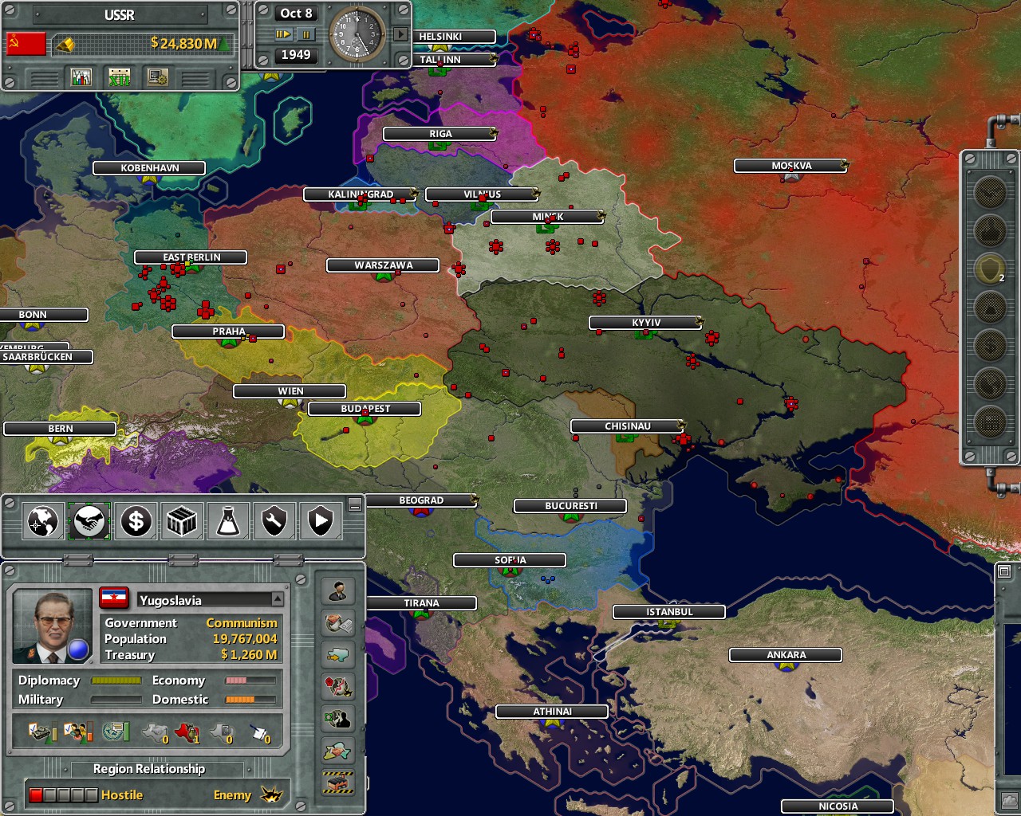
Task: Open the State Department handshake tab
Action: coord(89,522)
